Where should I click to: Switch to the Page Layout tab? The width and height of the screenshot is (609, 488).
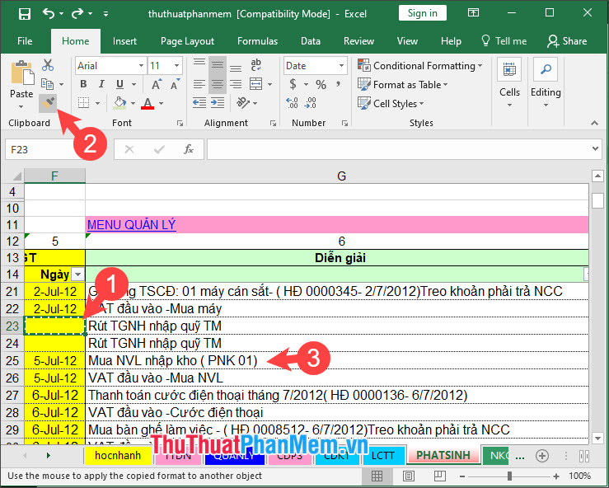click(x=187, y=41)
